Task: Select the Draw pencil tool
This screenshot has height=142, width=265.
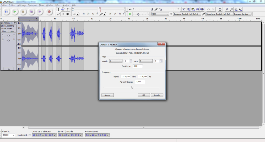Action: coord(68,10)
